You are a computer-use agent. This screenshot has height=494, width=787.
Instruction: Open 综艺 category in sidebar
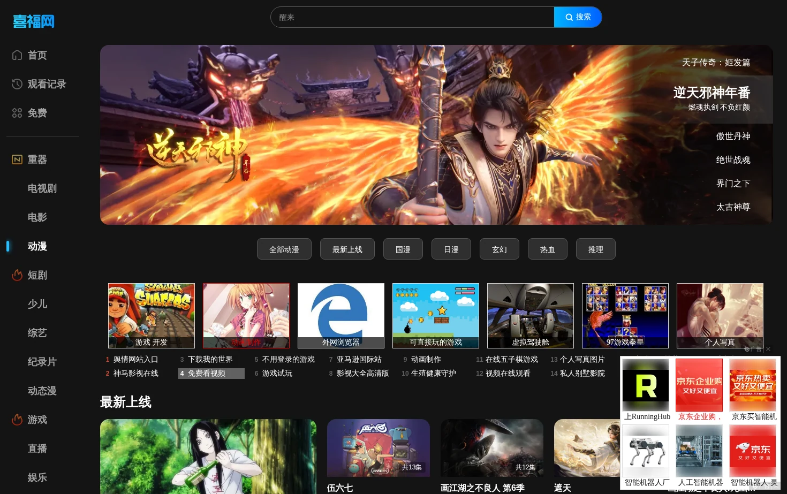click(37, 333)
